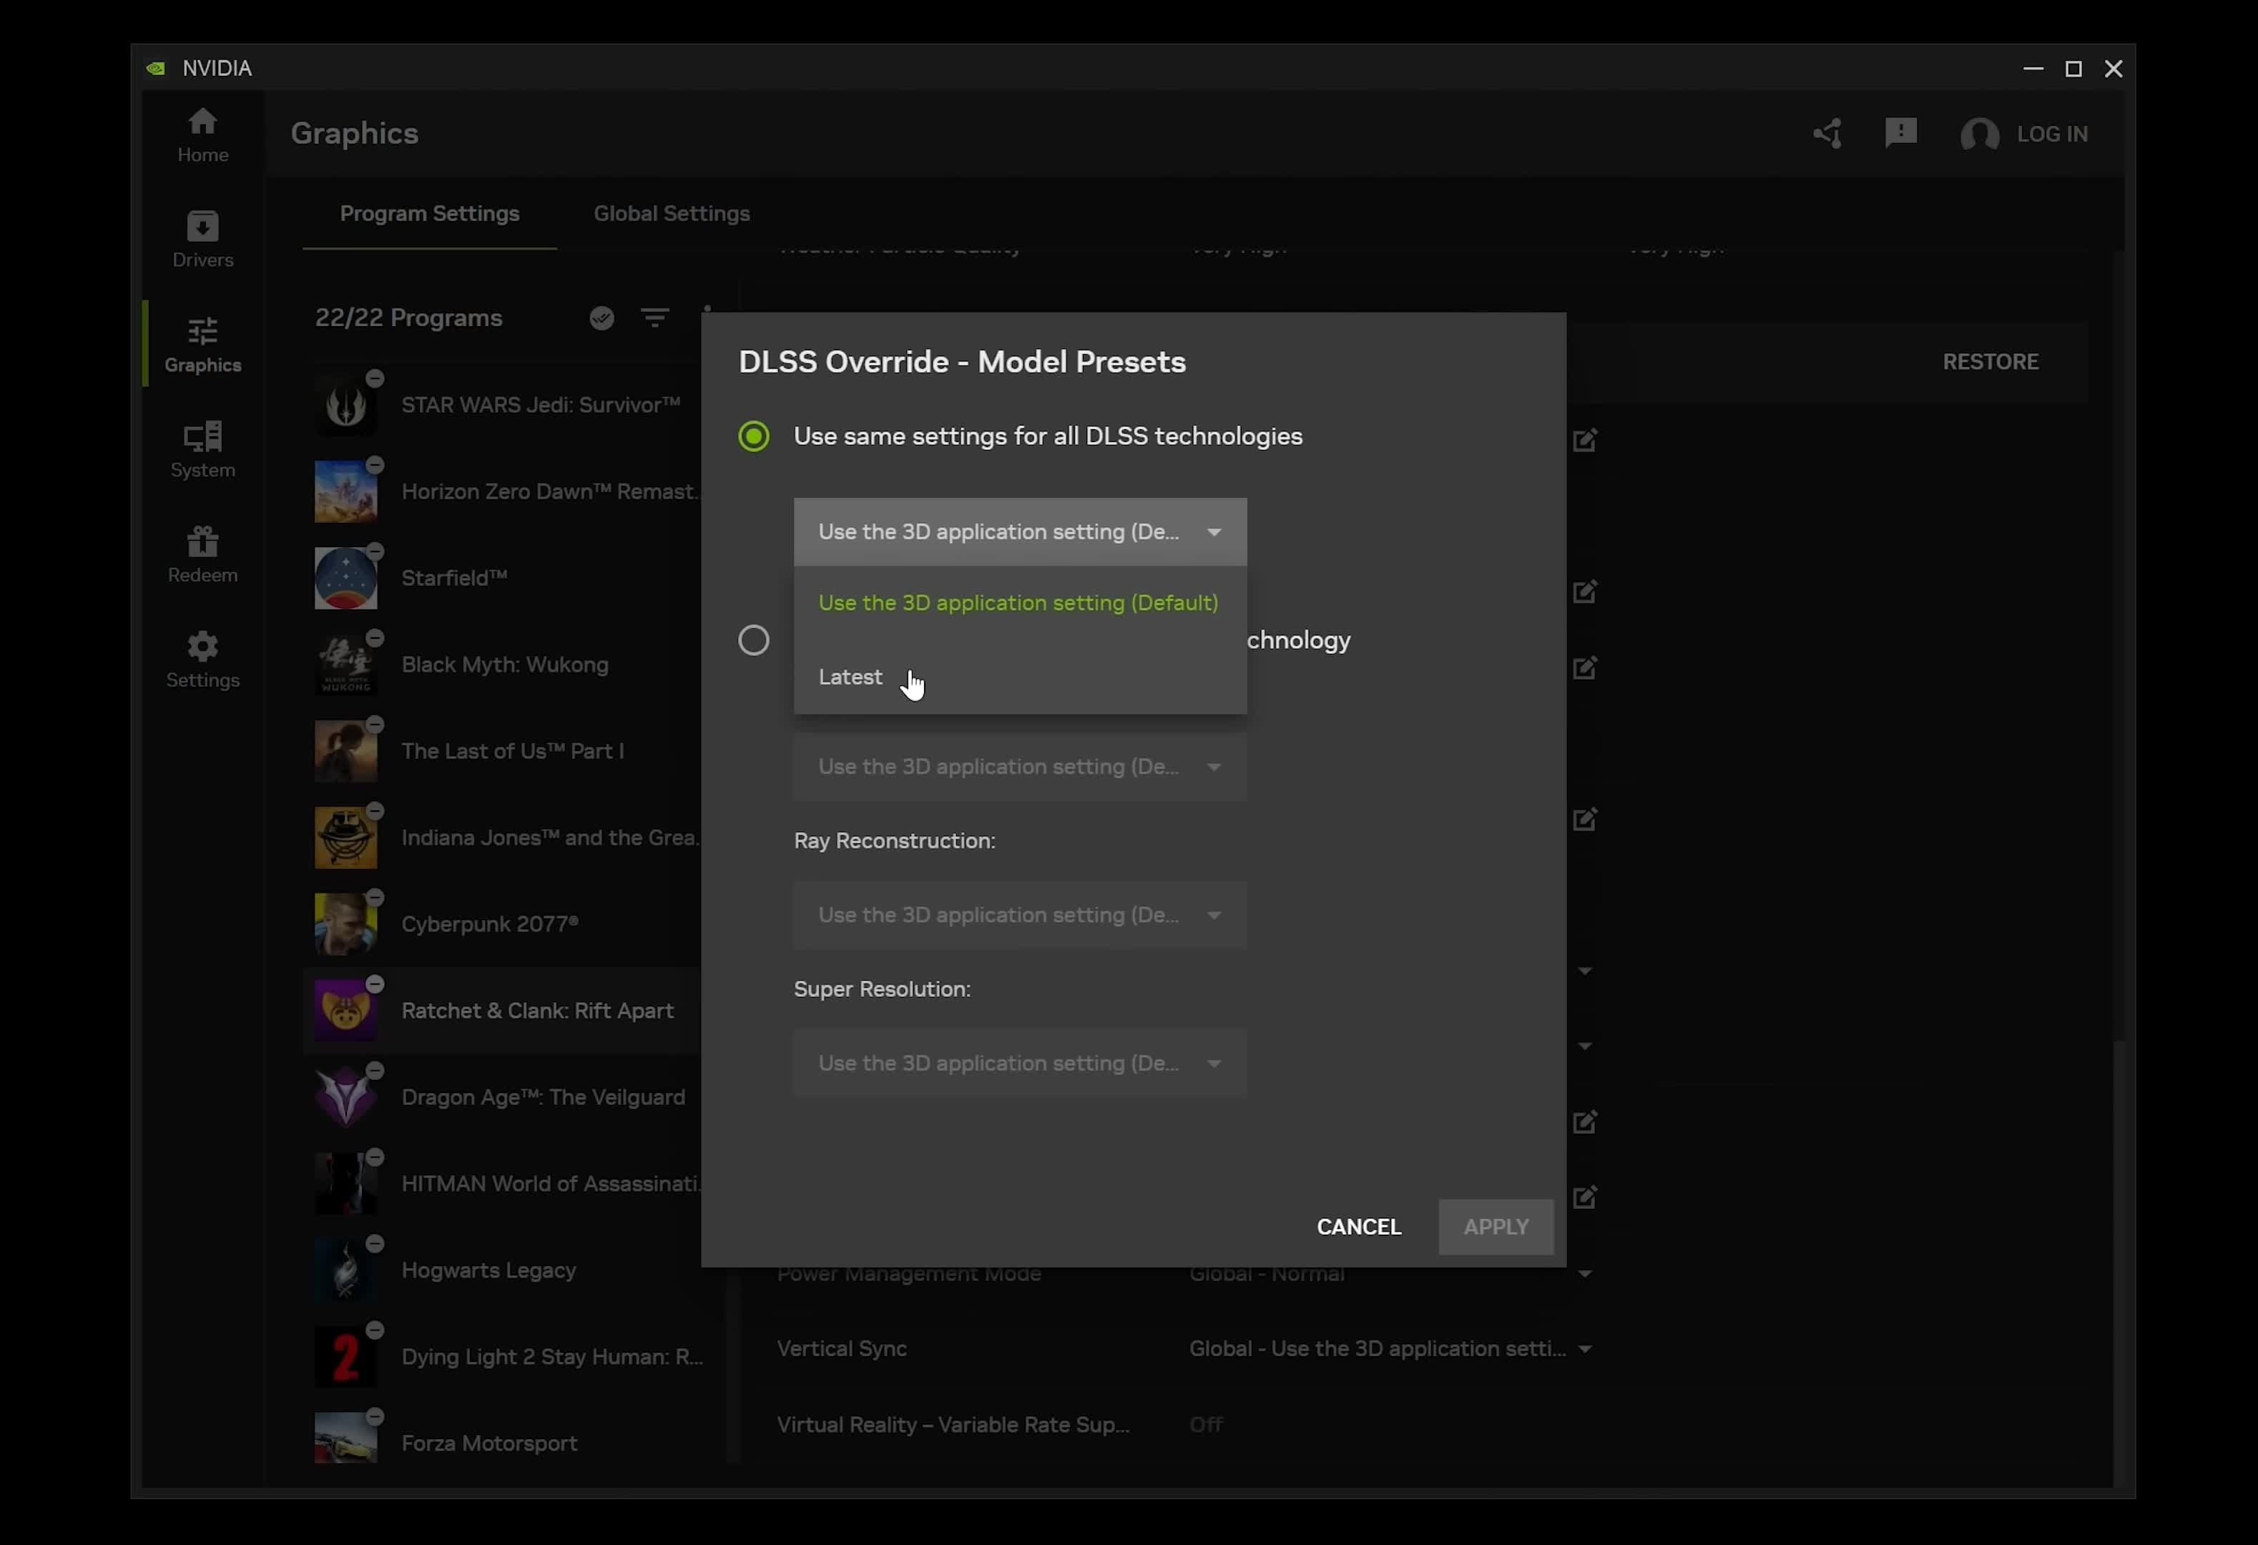Open the Settings sidebar section
The image size is (2258, 1545).
pos(202,659)
